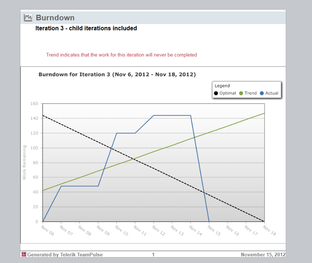The width and height of the screenshot is (312, 263).
Task: Click the Nov 06 axis label
Action: tap(48, 230)
